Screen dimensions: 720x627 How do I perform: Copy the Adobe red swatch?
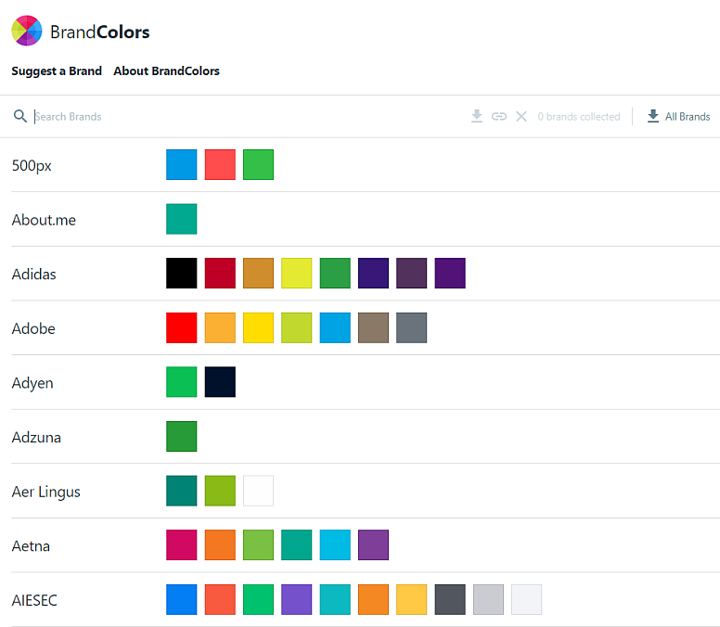tap(181, 327)
